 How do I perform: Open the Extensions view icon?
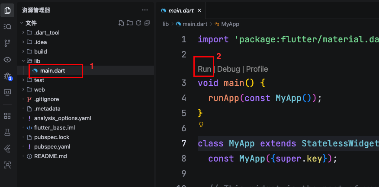point(7,115)
